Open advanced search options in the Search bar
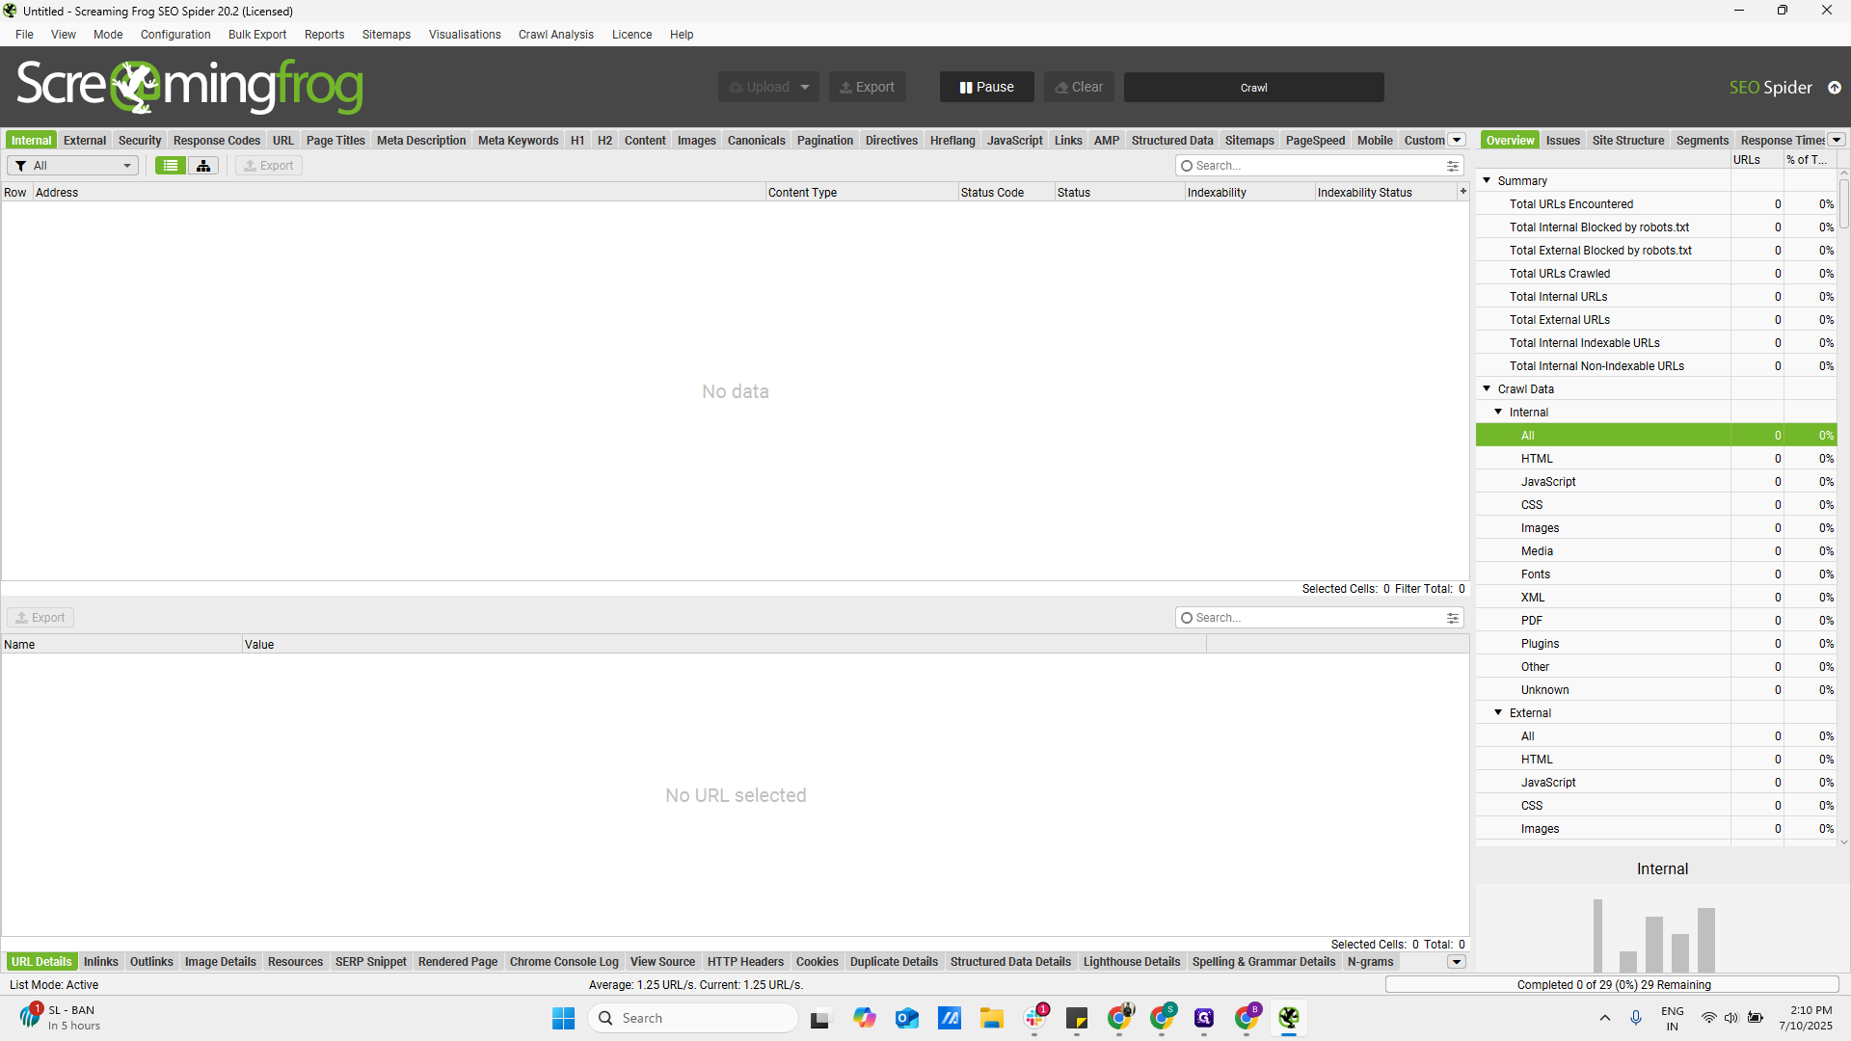This screenshot has height=1041, width=1851. pos(1453,165)
